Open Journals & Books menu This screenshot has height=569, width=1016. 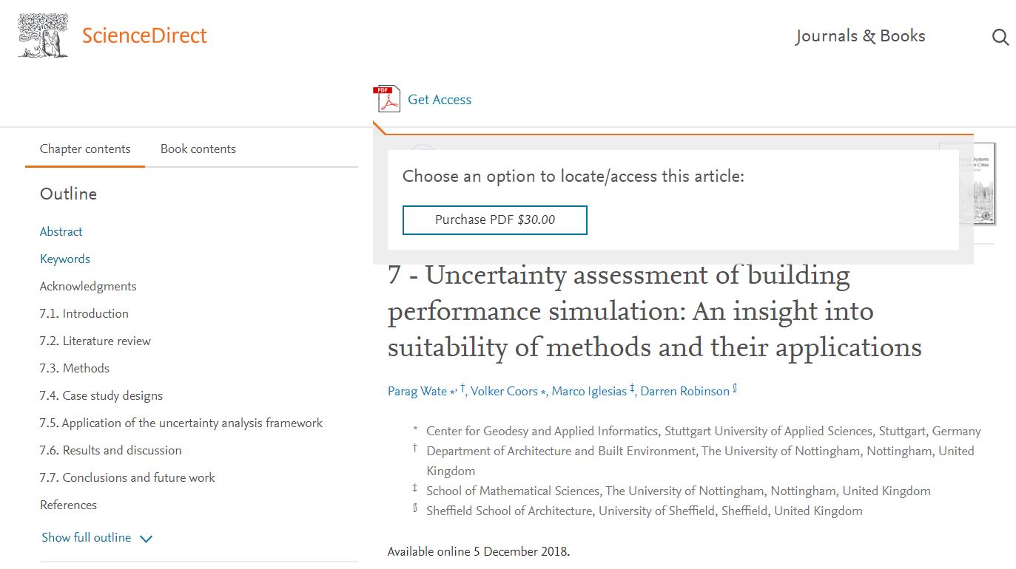pos(860,36)
